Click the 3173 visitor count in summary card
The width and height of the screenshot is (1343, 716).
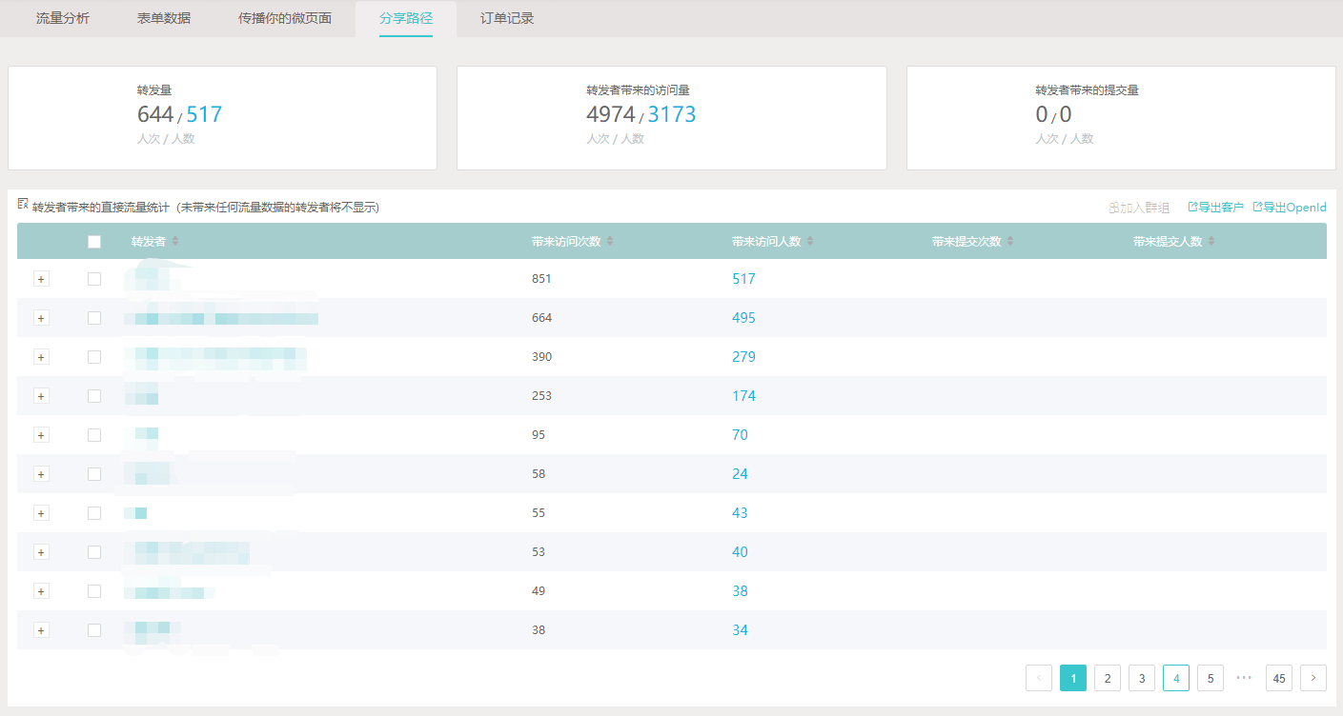pos(672,115)
